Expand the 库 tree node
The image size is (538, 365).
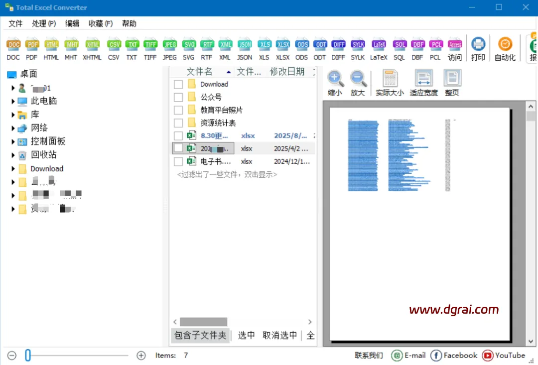click(x=13, y=115)
